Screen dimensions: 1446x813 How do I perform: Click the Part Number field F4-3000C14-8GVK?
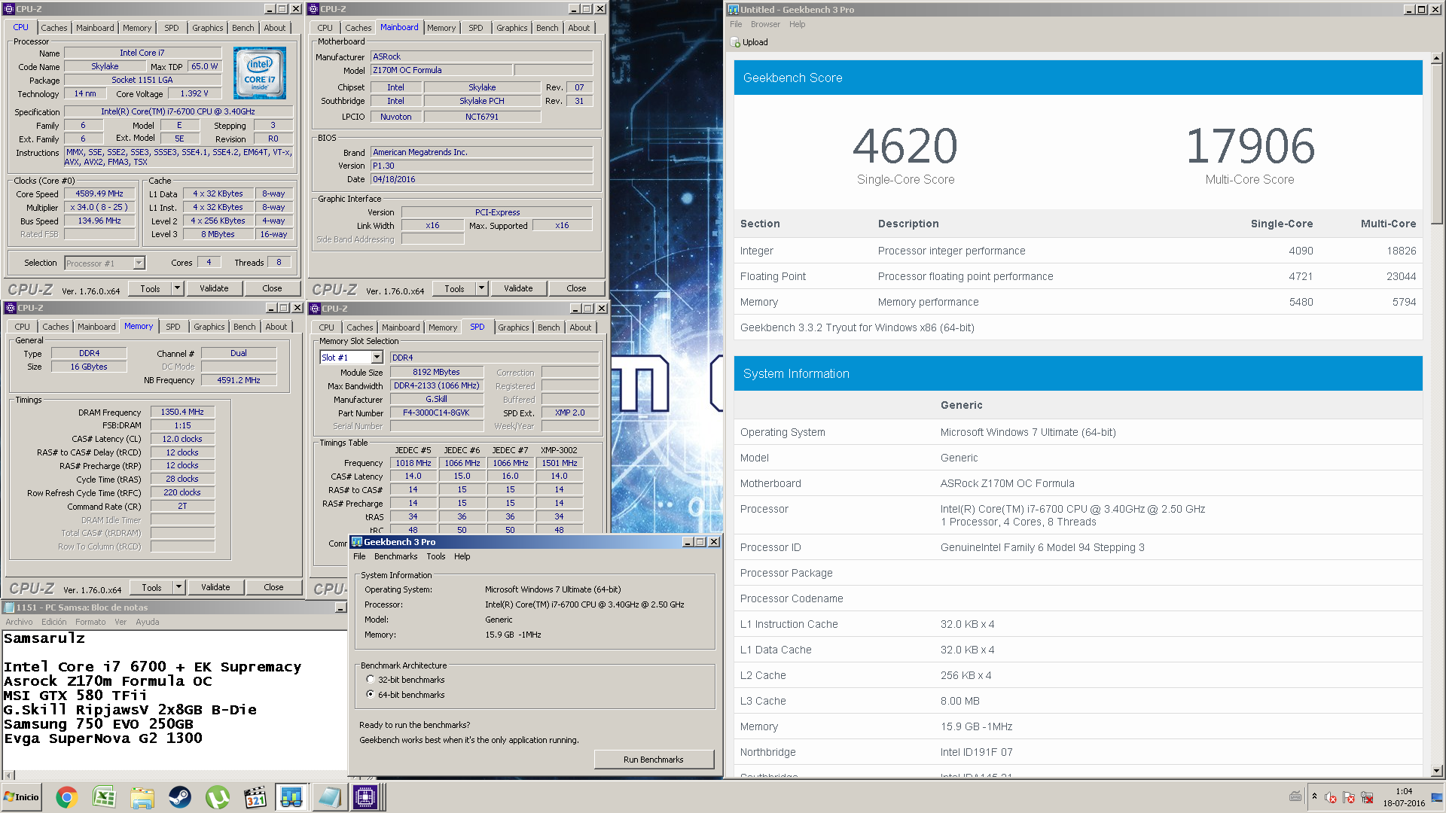point(436,413)
